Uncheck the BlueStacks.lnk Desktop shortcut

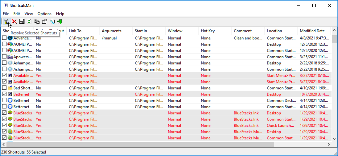4,113
